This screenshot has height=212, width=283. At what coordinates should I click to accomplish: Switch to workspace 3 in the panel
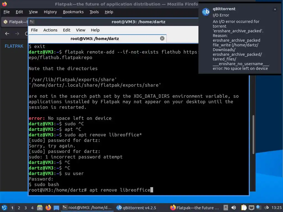(x=26, y=208)
